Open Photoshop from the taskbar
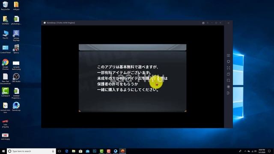This screenshot has height=154, width=274. pyautogui.click(x=95, y=151)
